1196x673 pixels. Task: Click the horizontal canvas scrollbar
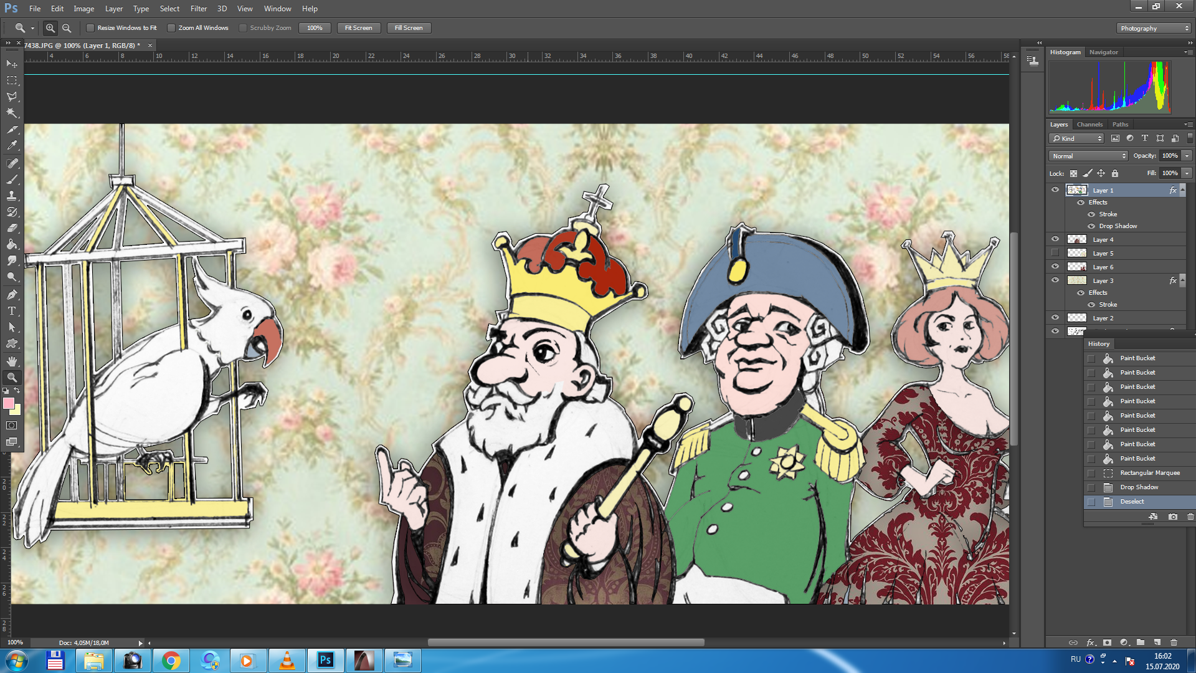click(566, 642)
